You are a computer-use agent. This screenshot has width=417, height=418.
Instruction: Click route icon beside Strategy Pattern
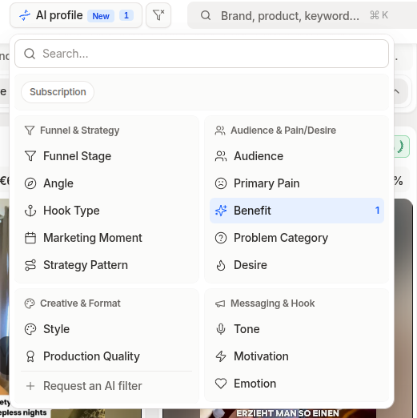point(30,265)
